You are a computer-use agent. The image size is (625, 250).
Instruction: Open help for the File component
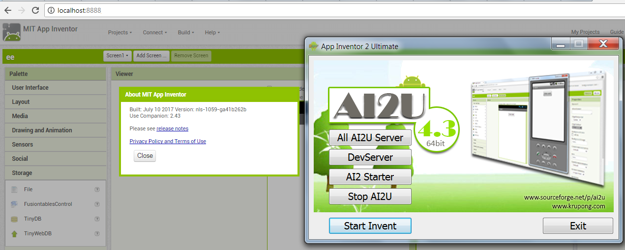[x=97, y=189]
